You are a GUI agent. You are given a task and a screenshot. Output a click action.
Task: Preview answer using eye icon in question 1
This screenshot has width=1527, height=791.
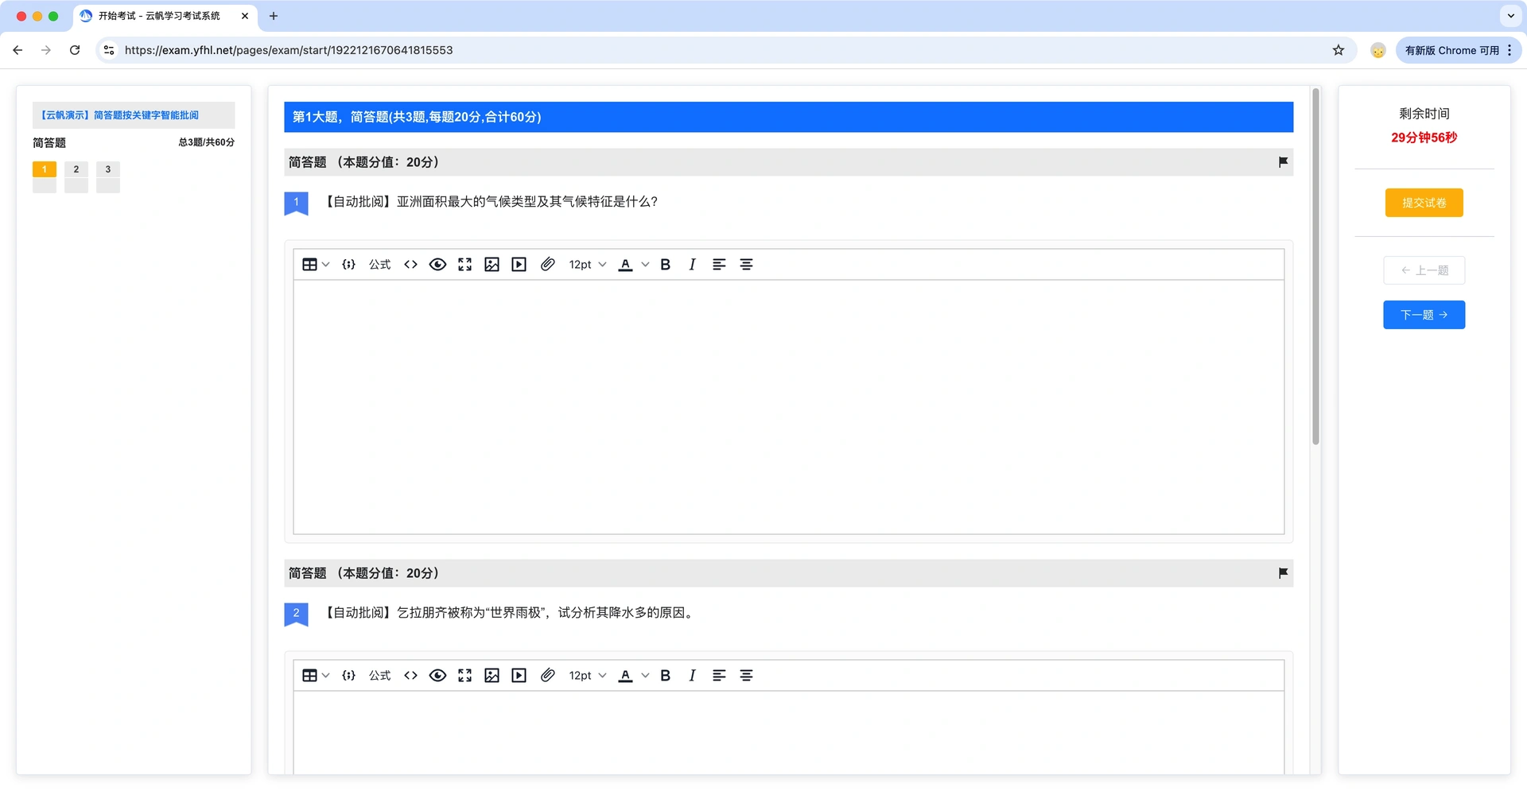(437, 265)
